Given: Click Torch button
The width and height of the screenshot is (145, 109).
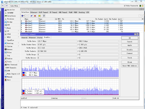Looking at the screenshot, I should 130,58.
